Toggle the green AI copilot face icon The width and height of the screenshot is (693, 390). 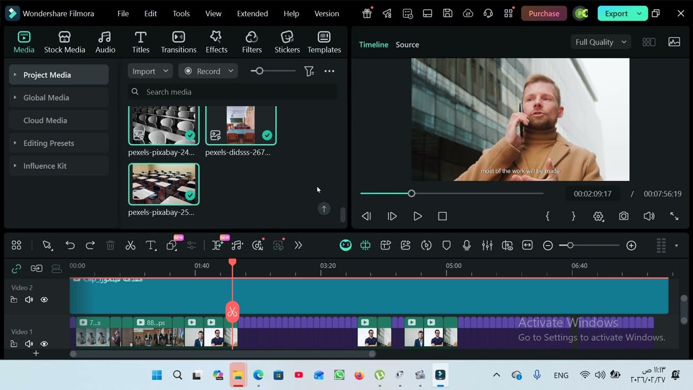point(345,245)
